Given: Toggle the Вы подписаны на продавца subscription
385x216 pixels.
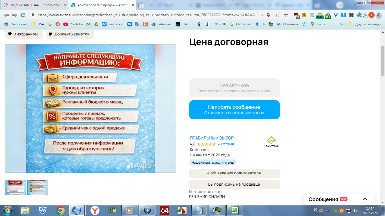Looking at the screenshot, I should pos(234,184).
